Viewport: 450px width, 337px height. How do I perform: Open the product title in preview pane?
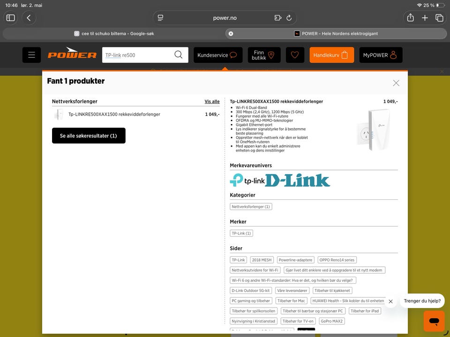click(276, 102)
